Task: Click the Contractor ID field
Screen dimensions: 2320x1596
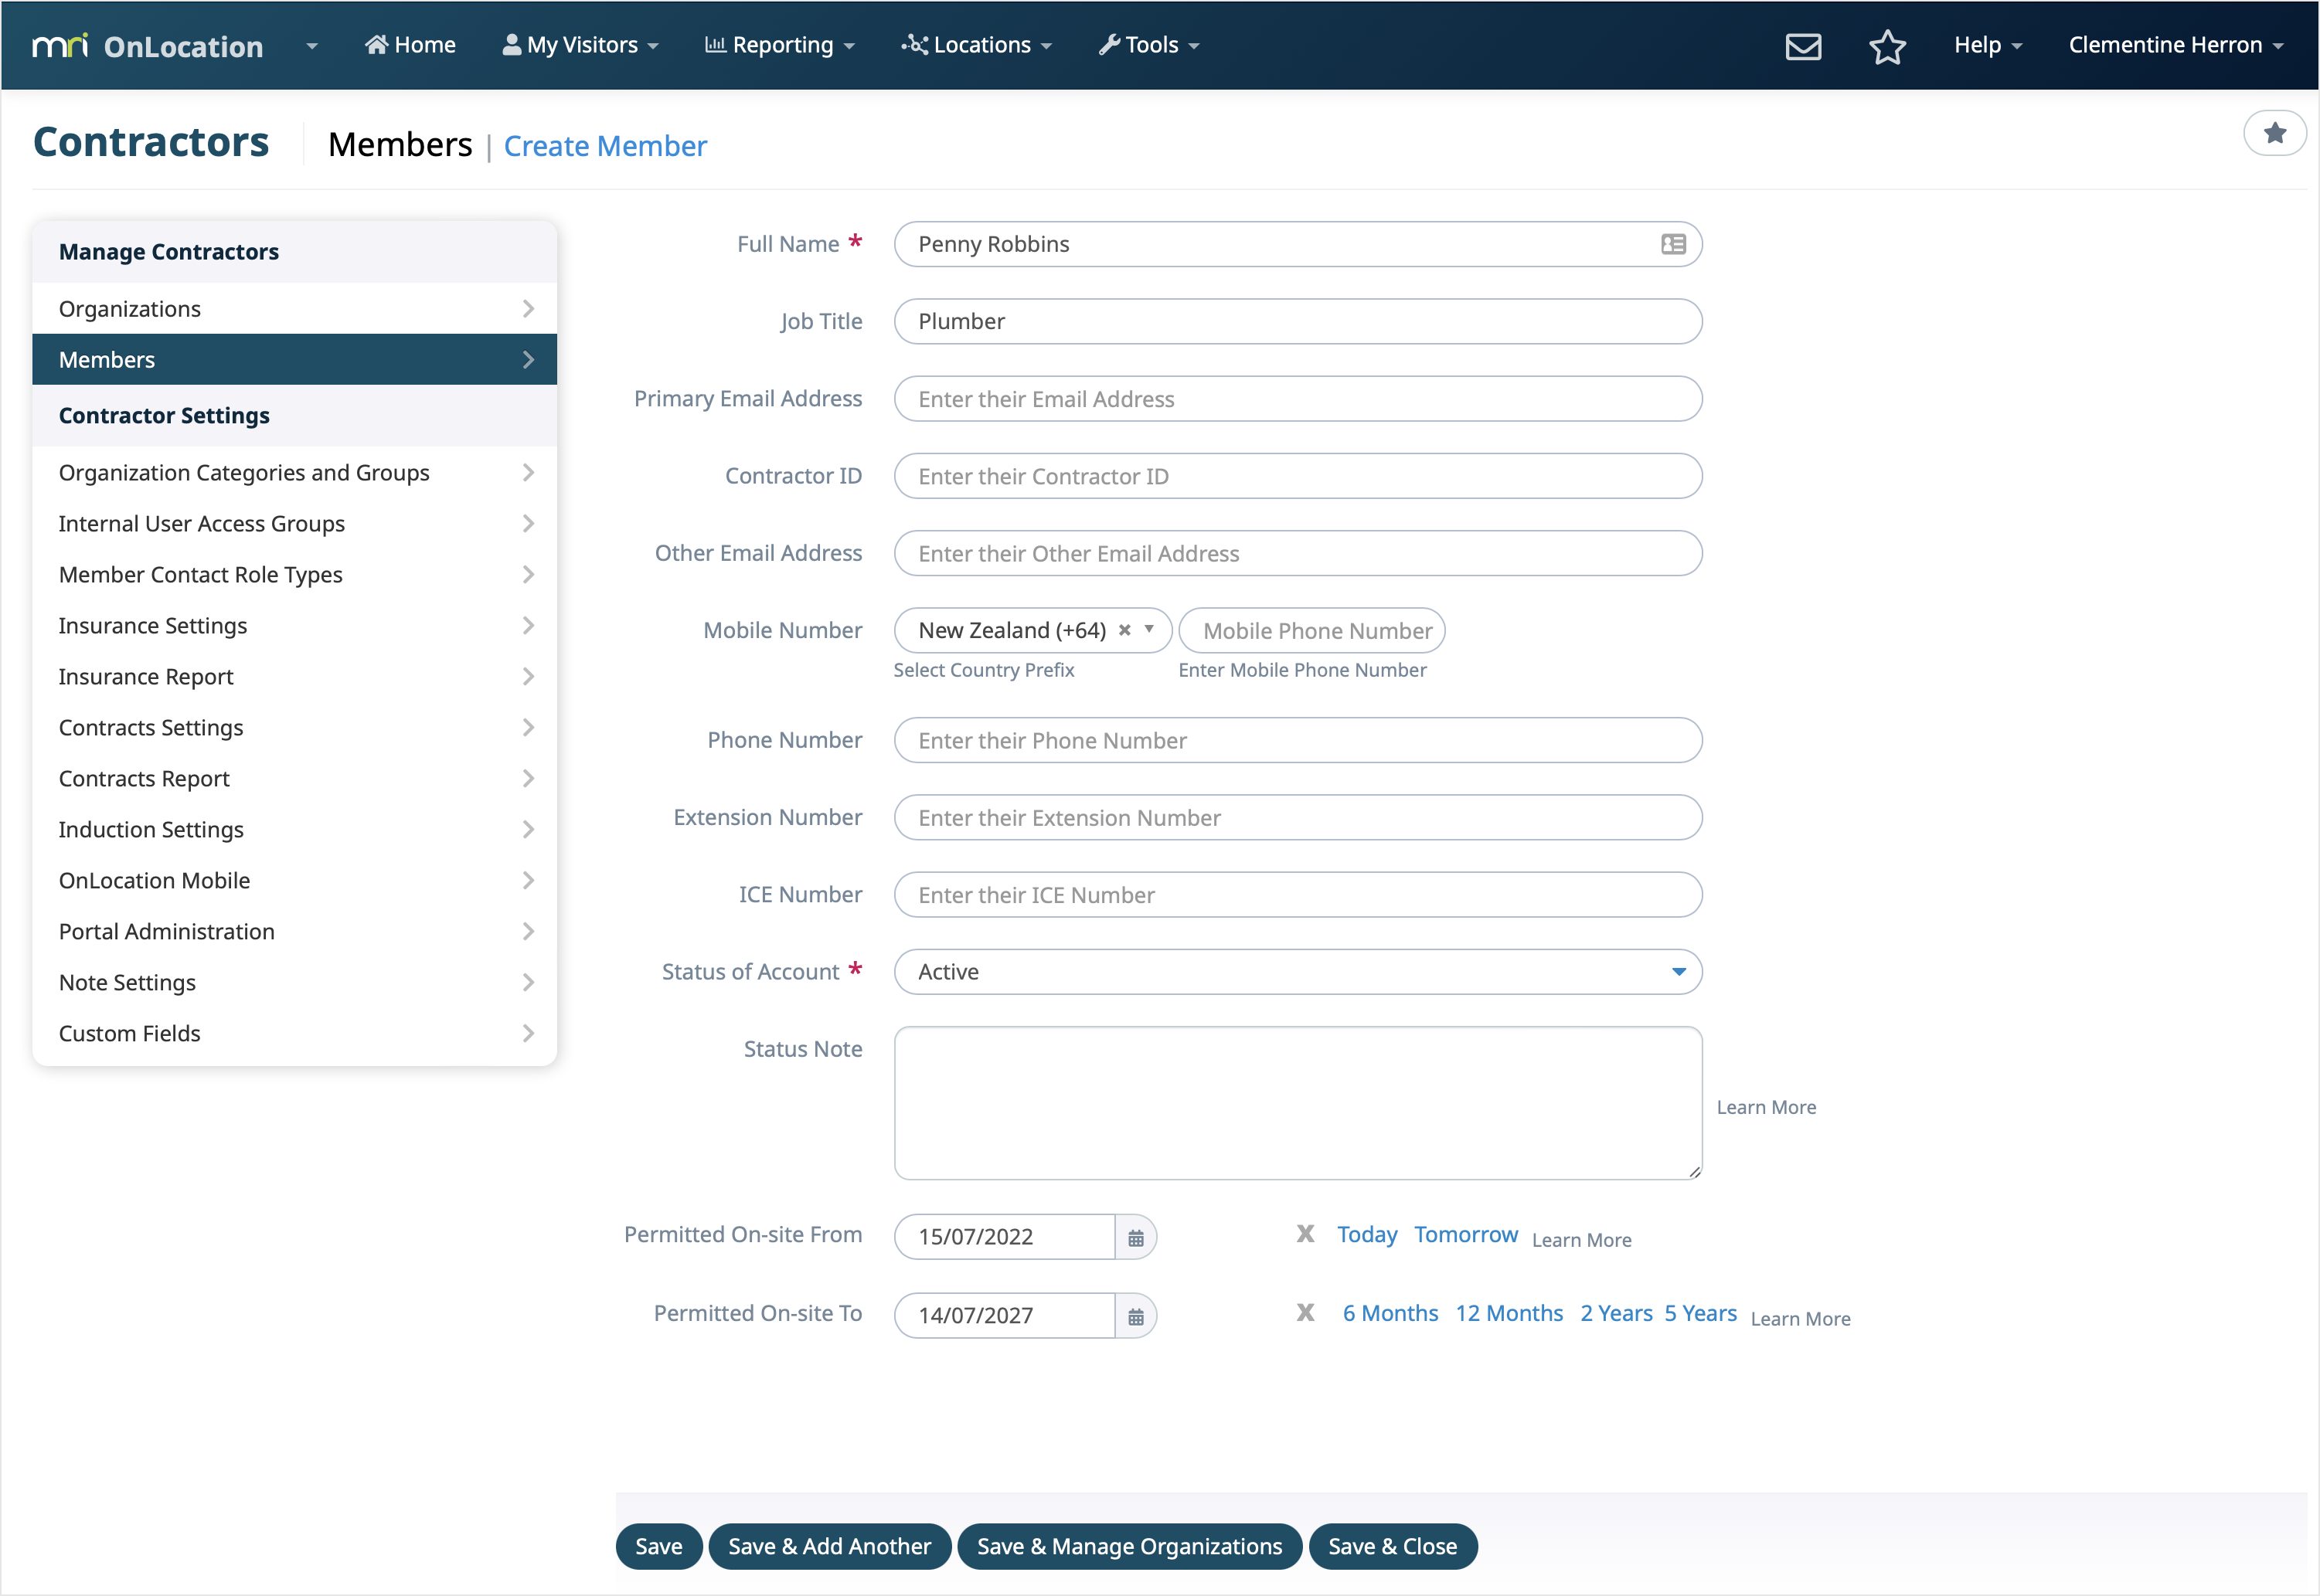Action: (x=1298, y=476)
